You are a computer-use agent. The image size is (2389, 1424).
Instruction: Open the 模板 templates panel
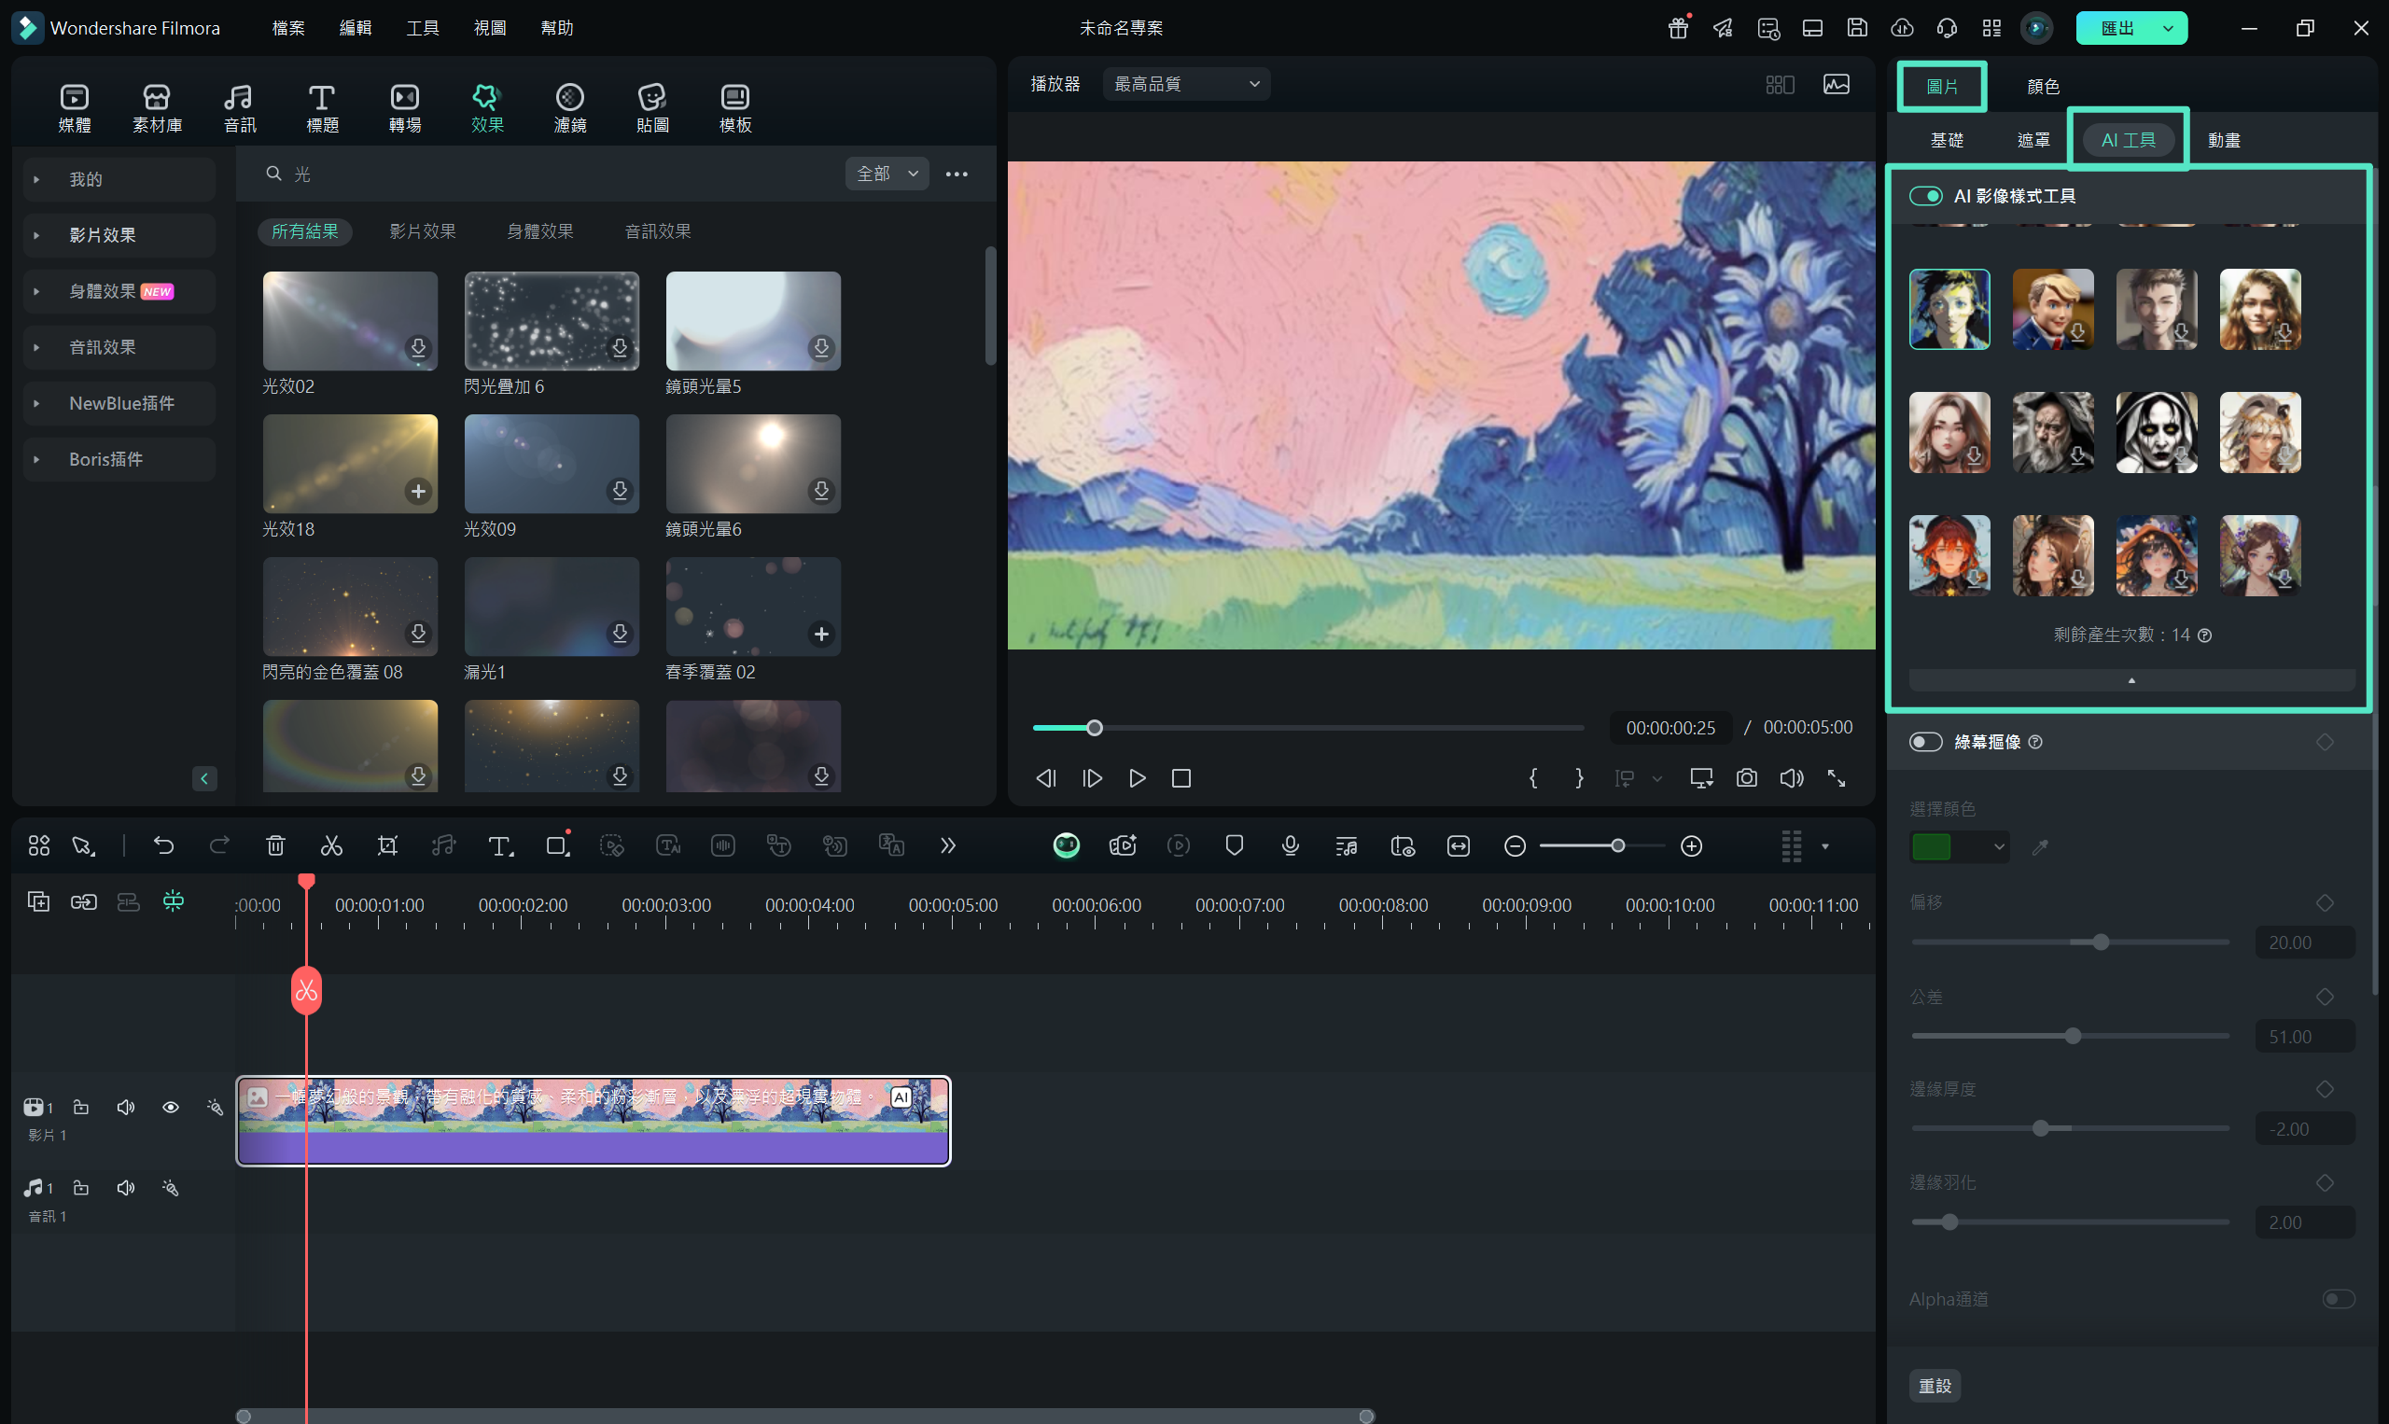pyautogui.click(x=735, y=108)
